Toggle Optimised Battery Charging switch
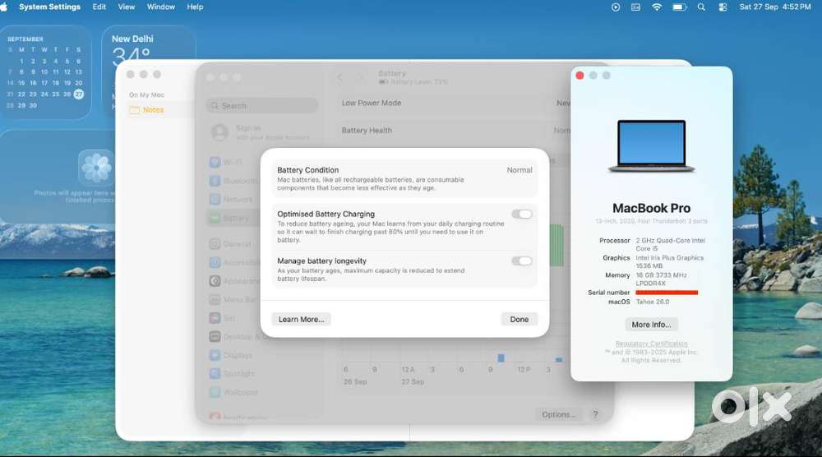This screenshot has width=822, height=457. pyautogui.click(x=522, y=215)
